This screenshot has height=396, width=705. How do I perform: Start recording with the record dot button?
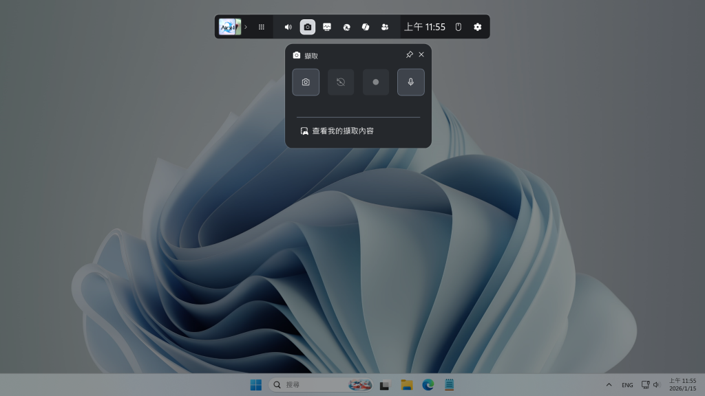[376, 82]
